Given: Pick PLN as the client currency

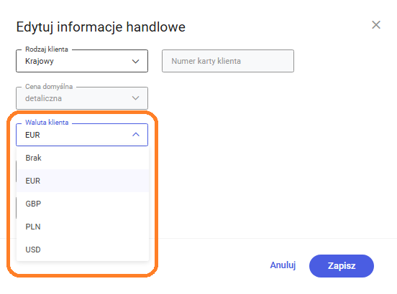Looking at the screenshot, I should (83, 227).
